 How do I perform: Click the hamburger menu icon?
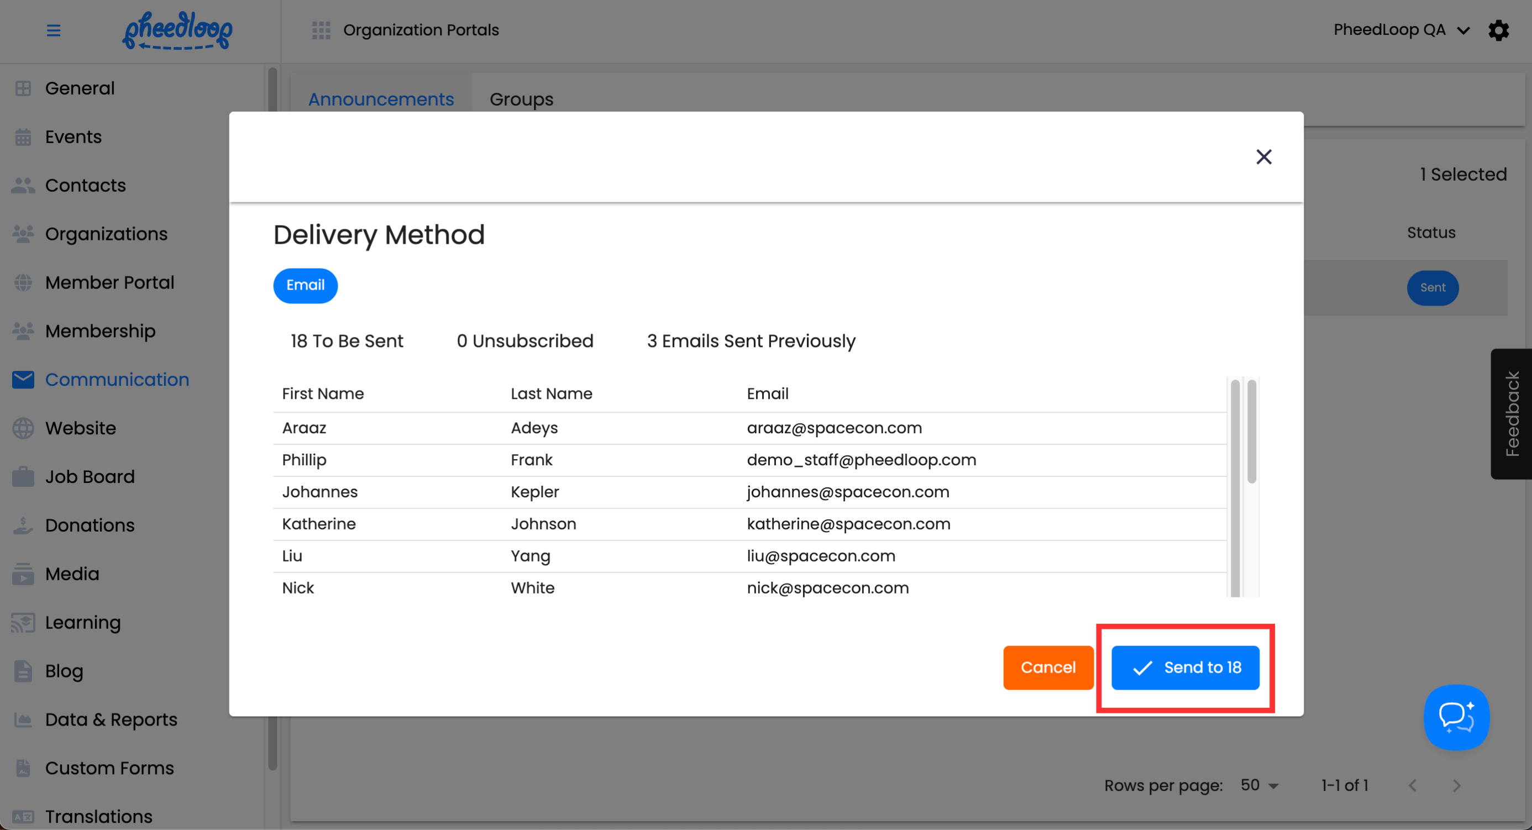click(x=54, y=30)
